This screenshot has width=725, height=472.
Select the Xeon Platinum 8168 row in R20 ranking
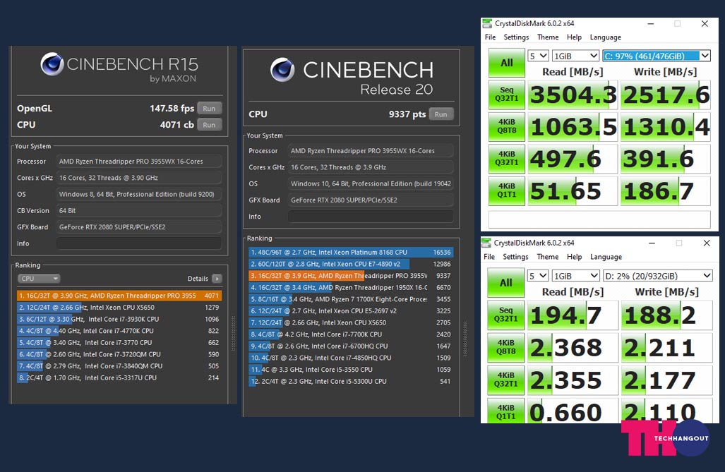(351, 253)
